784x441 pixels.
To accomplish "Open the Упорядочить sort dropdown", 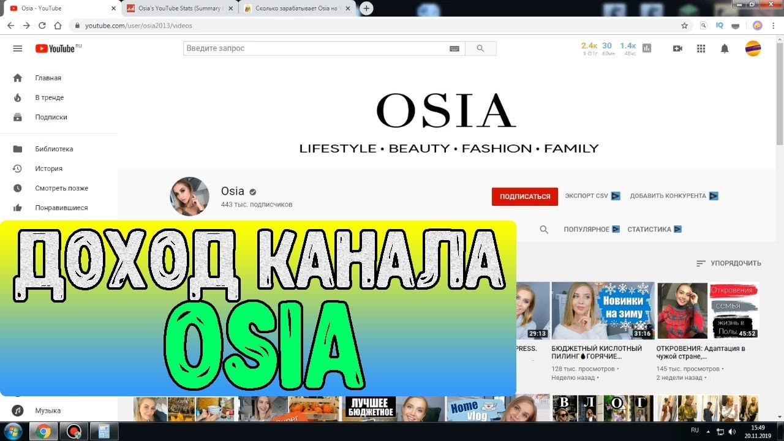I will coord(729,263).
